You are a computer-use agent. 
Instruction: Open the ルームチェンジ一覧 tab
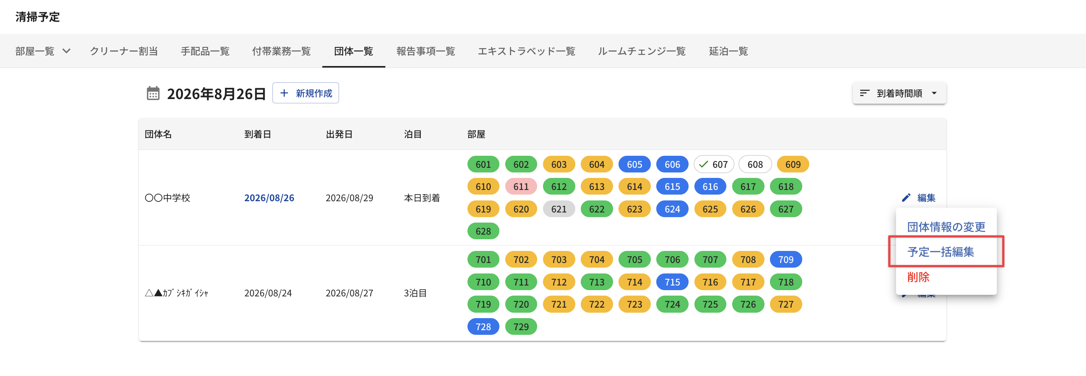pyautogui.click(x=641, y=51)
